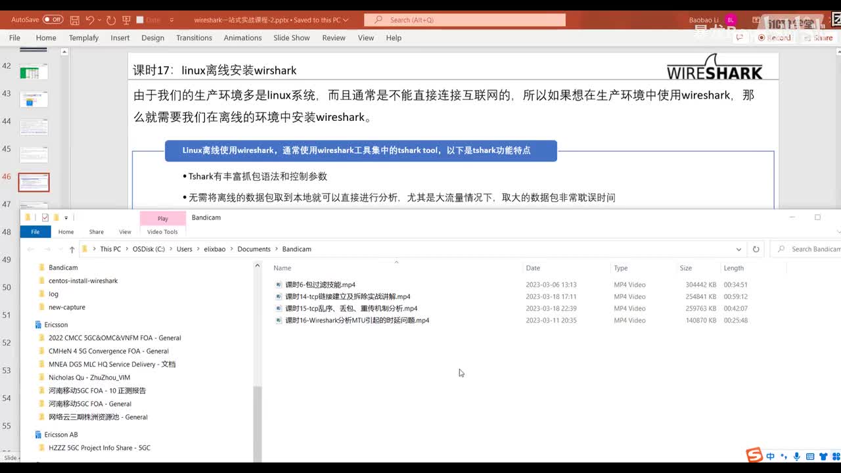Open the Templafy tab
Image resolution: width=841 pixels, height=473 pixels.
click(83, 38)
